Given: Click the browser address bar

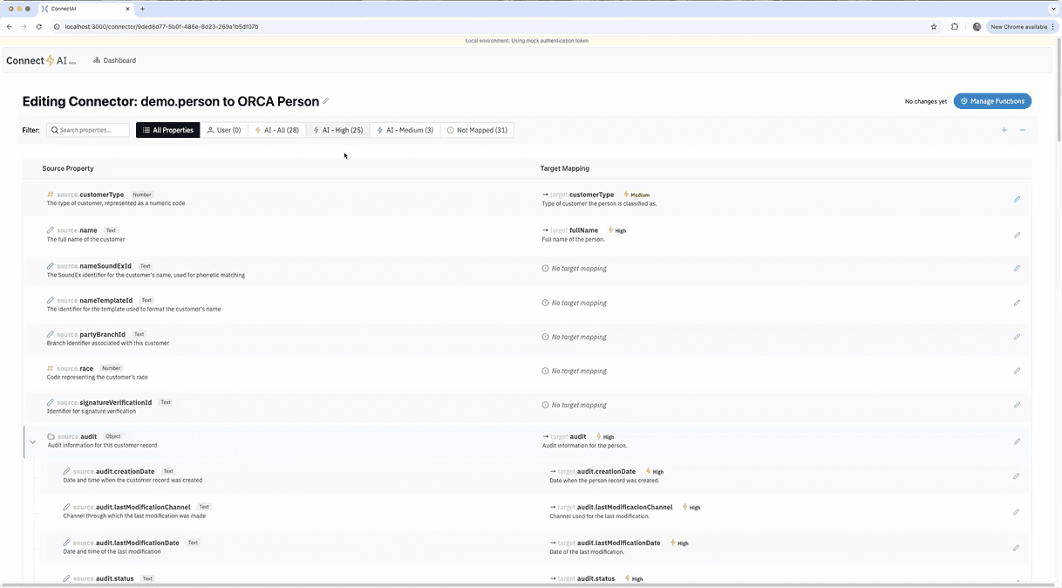Looking at the screenshot, I should coord(488,26).
